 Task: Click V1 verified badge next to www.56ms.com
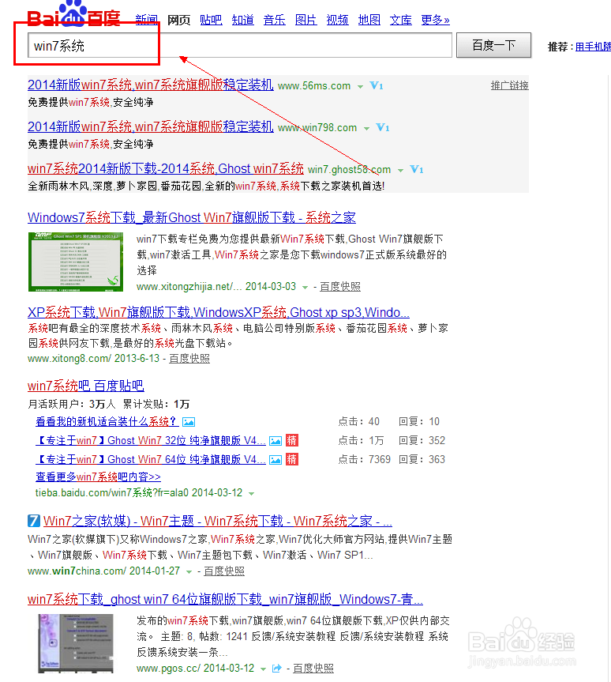pyautogui.click(x=377, y=85)
